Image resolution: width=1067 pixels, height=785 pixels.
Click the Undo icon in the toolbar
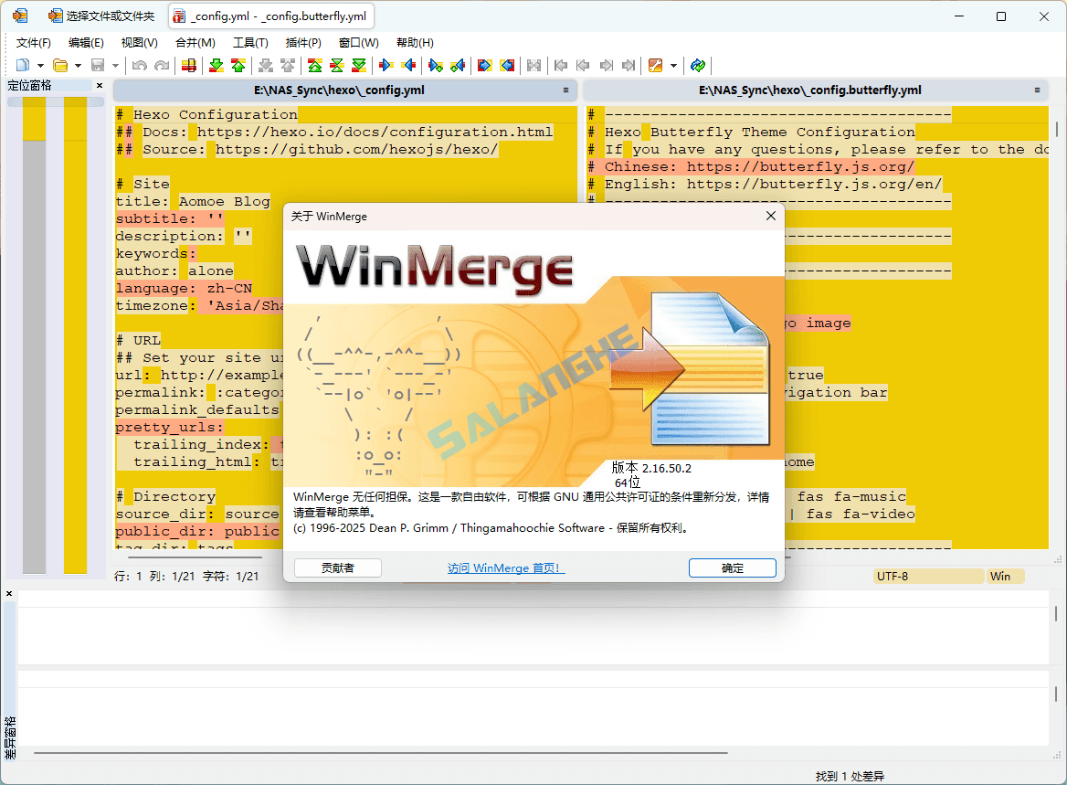click(139, 65)
